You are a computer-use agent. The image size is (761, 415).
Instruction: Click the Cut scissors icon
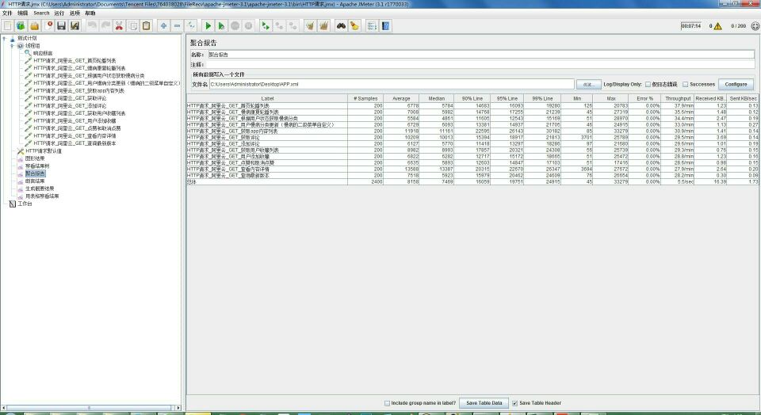coord(119,26)
